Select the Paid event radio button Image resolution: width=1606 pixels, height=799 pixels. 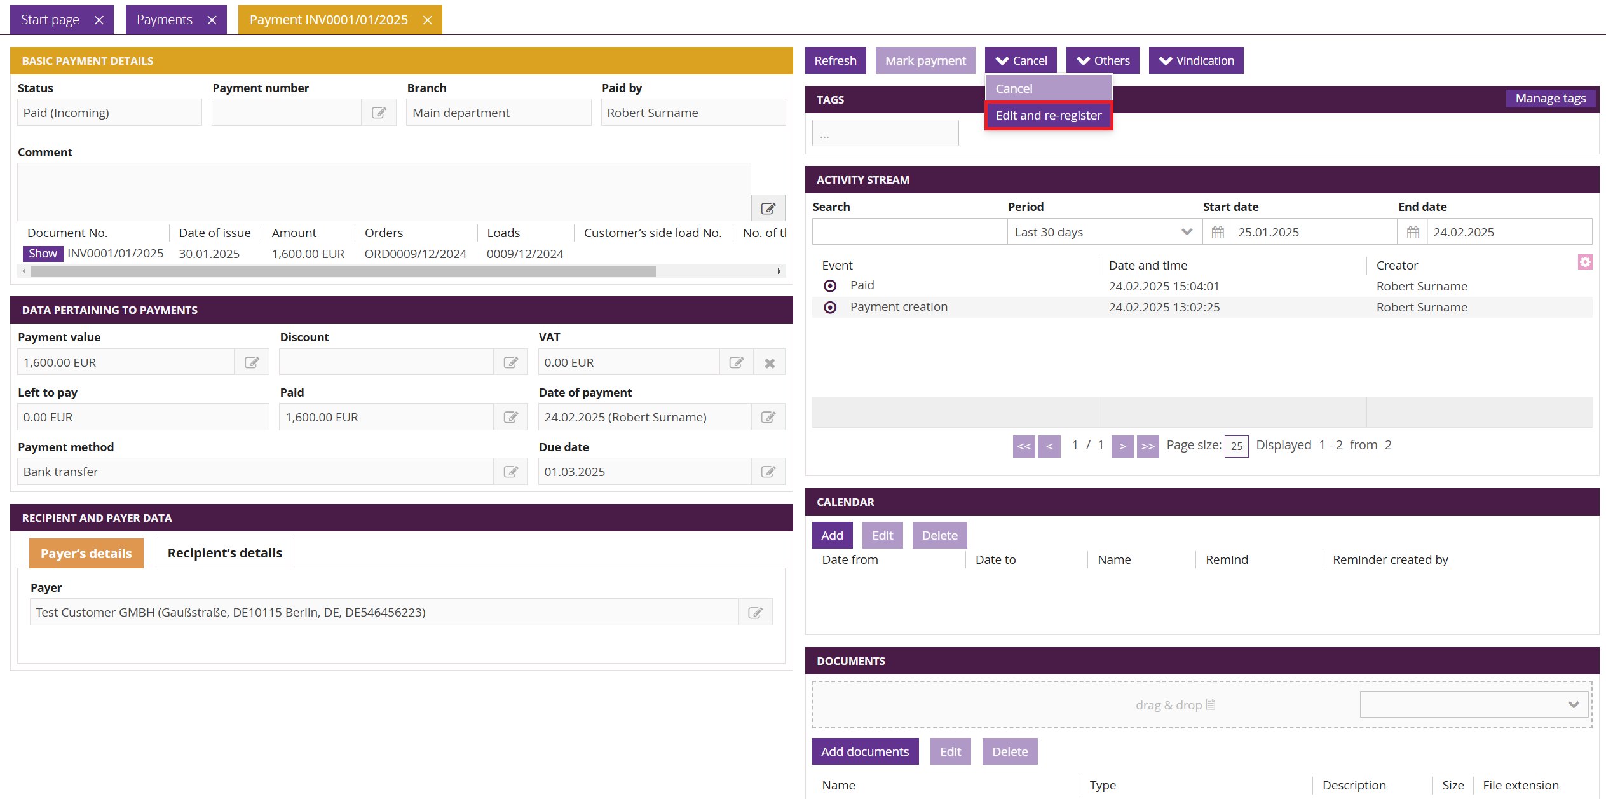point(830,286)
